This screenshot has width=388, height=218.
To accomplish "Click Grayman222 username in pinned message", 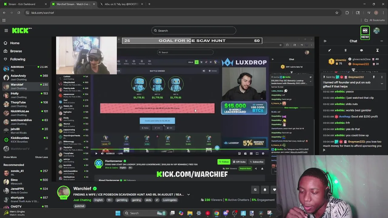I will tap(356, 77).
